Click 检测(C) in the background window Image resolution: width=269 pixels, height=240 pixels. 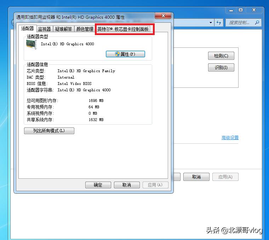coord(221,56)
